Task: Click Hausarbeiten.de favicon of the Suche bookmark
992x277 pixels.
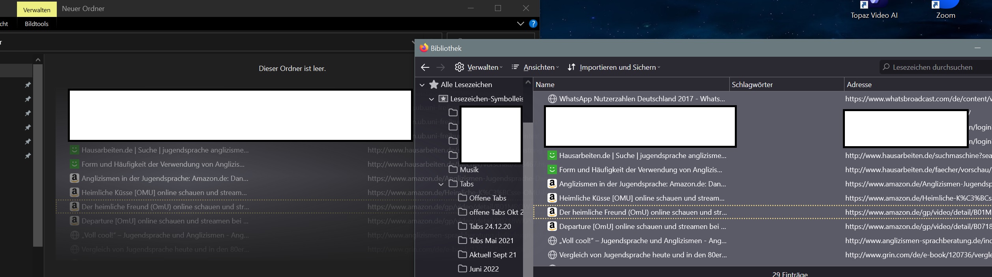Action: [552, 156]
